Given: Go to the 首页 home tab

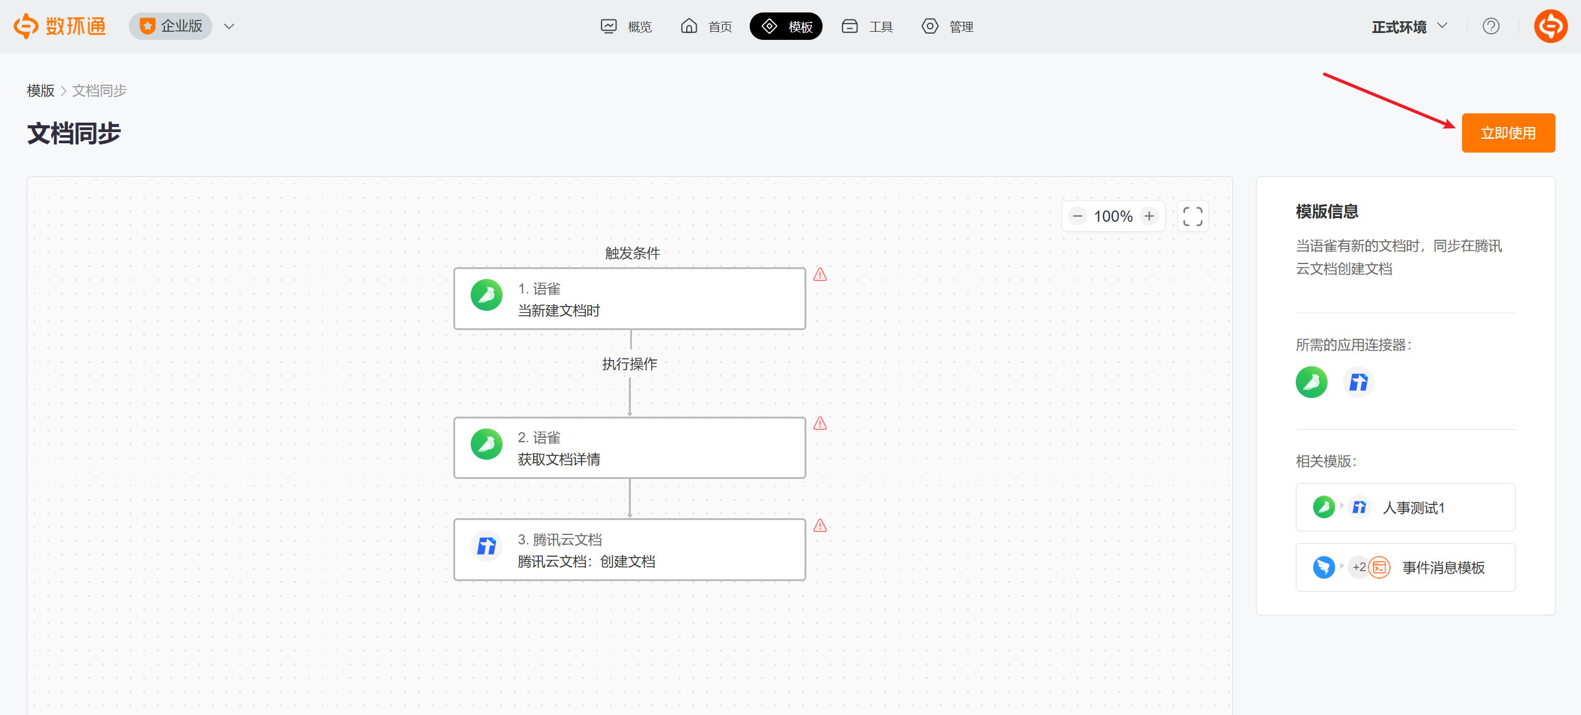Looking at the screenshot, I should [706, 26].
